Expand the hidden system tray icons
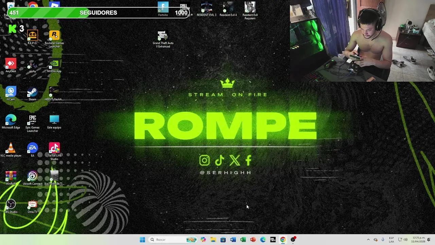 [x=368, y=240]
